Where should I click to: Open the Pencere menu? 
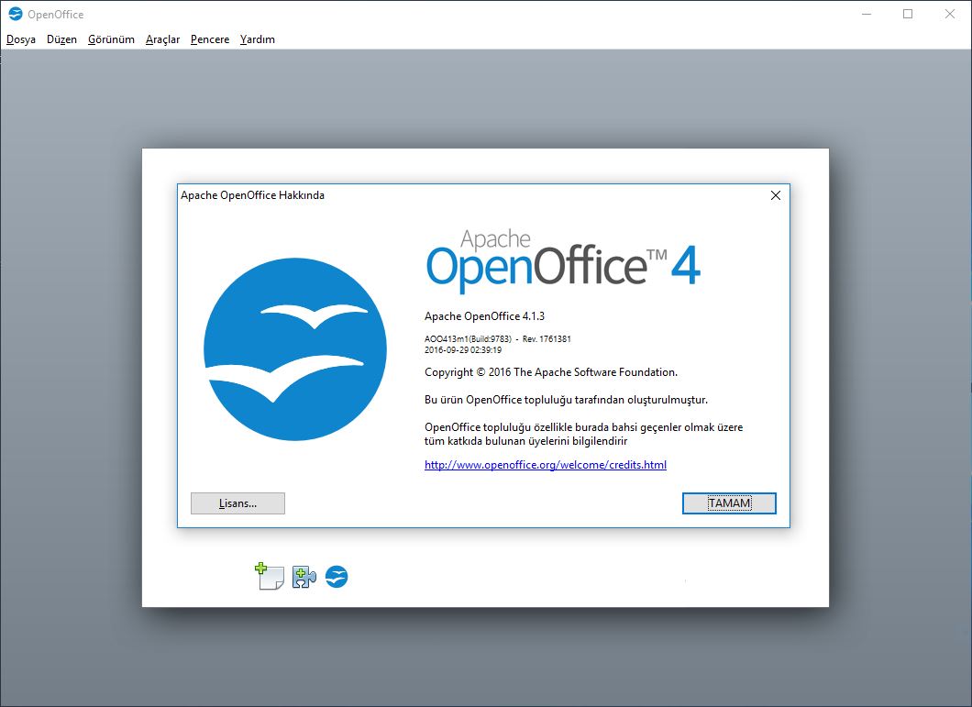point(210,39)
